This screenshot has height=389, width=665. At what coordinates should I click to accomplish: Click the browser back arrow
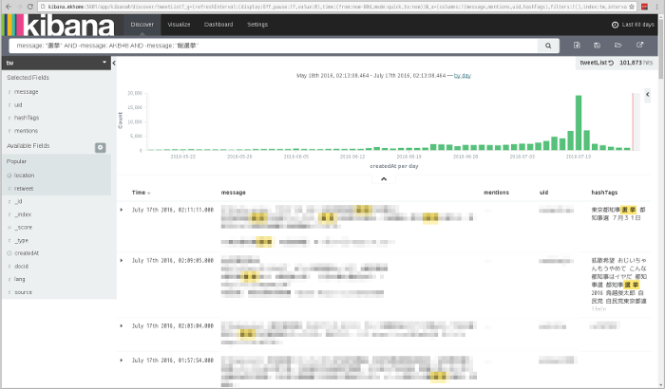pyautogui.click(x=9, y=7)
